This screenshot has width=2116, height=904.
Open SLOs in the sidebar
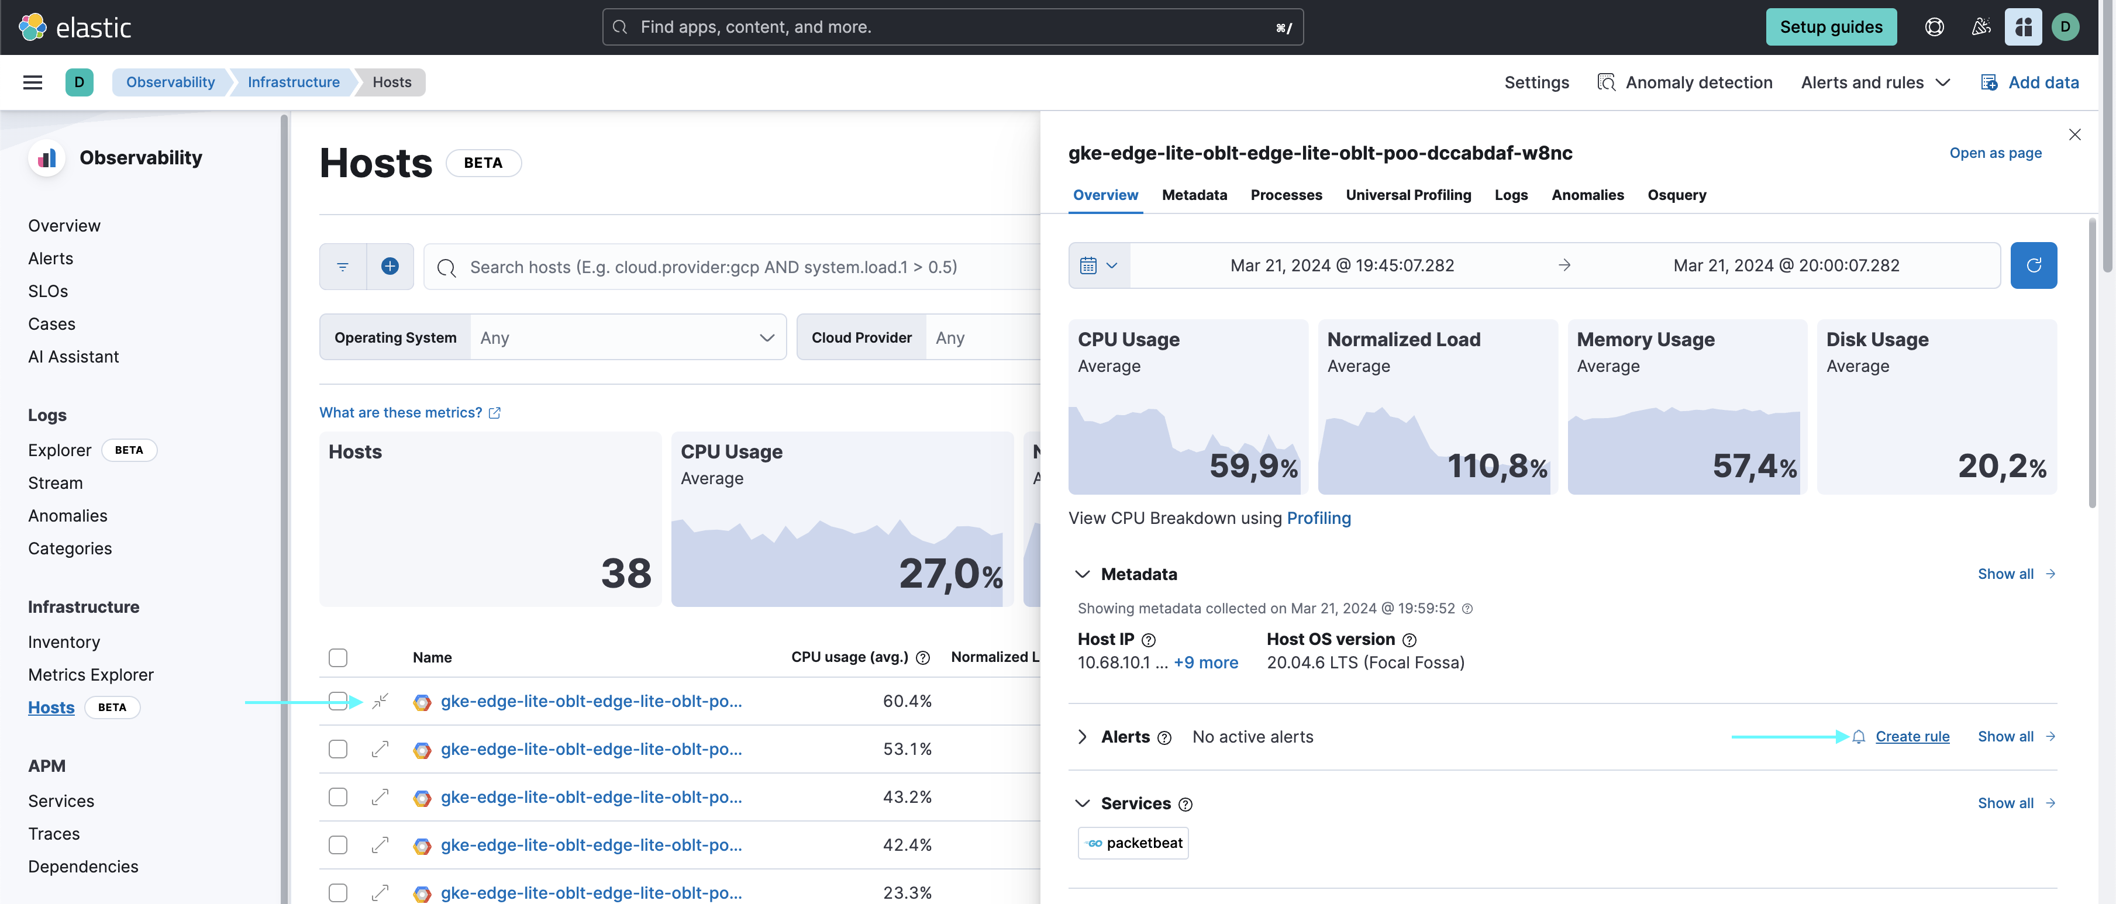(x=47, y=291)
